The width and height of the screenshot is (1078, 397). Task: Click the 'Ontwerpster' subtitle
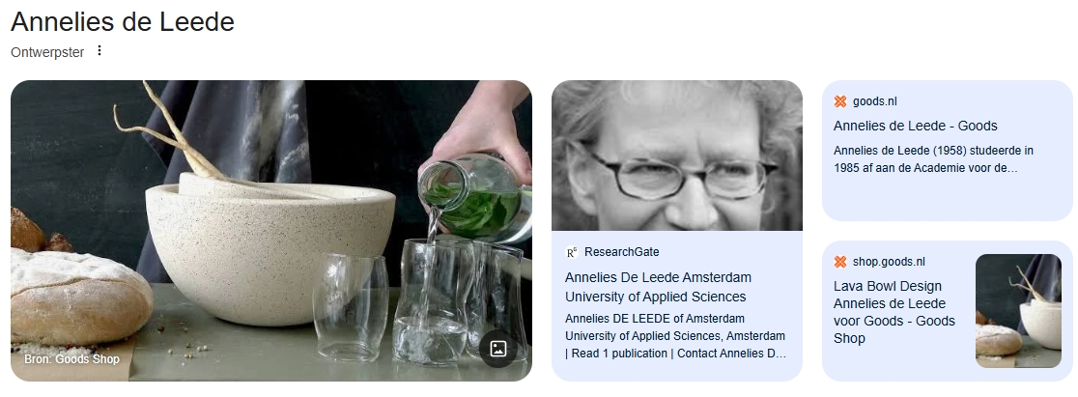click(x=47, y=52)
